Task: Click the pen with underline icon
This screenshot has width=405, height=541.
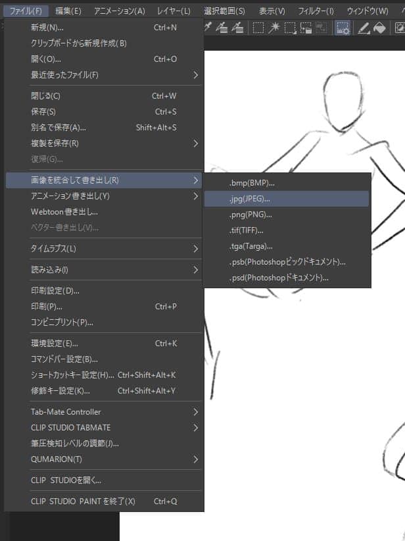Action: [x=364, y=28]
